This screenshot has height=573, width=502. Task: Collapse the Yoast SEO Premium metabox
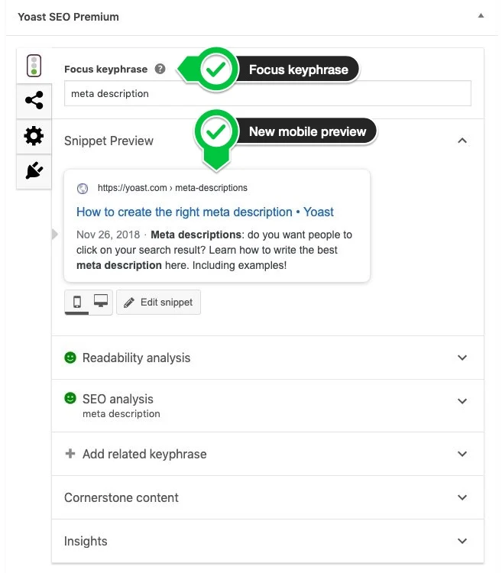click(481, 15)
